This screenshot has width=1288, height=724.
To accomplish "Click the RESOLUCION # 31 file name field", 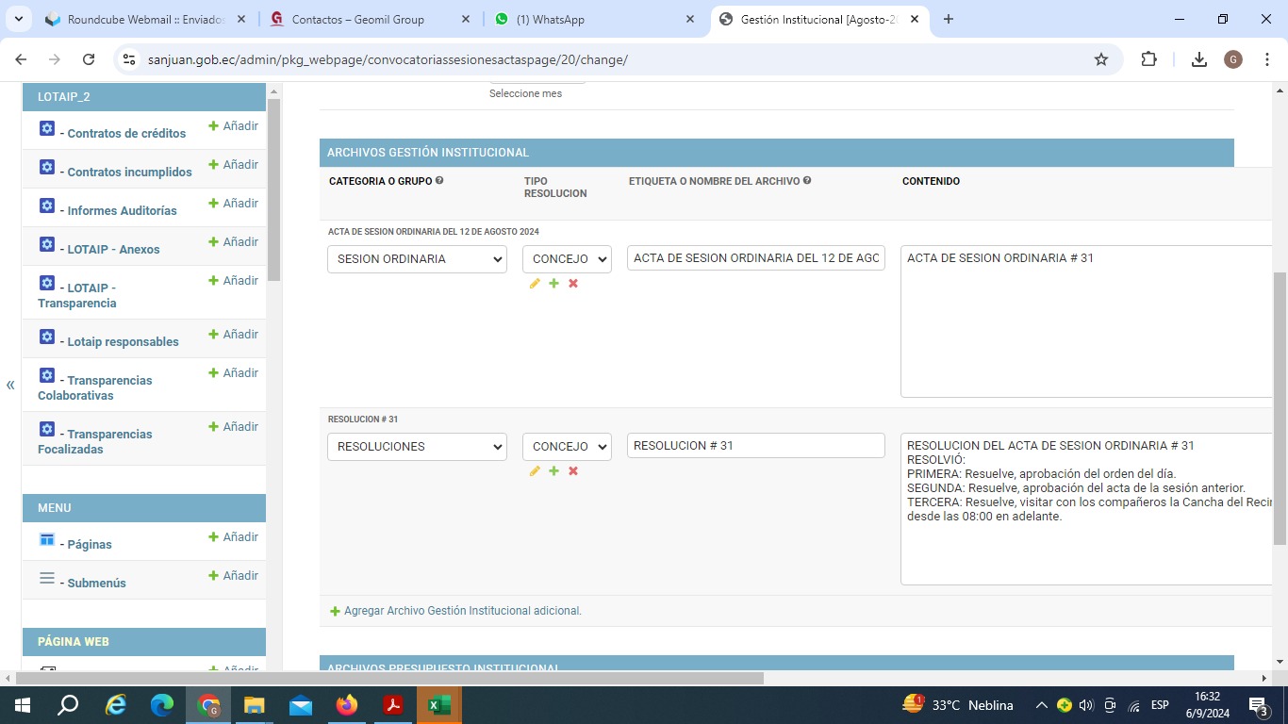I will pos(755,446).
